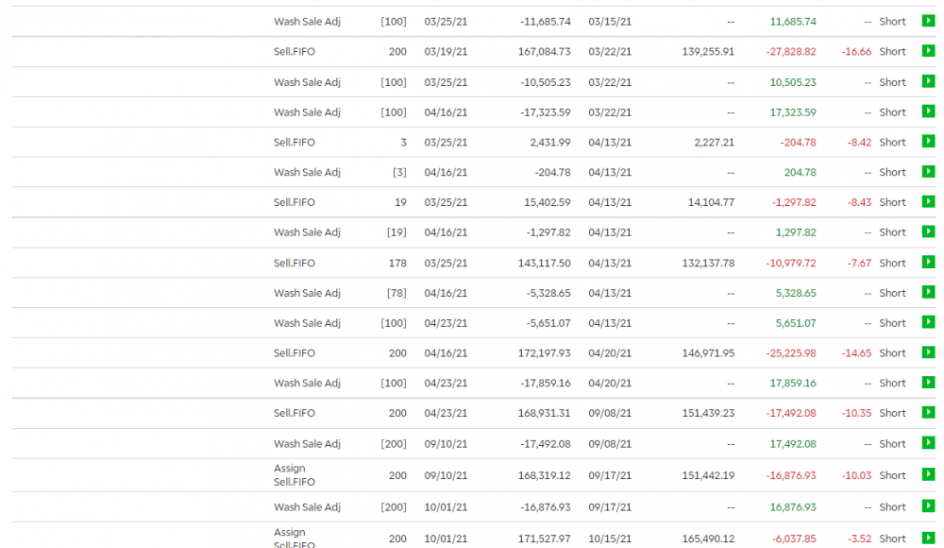Open green arrow for the -16,876.93 wash sale
This screenshot has height=548, width=944.
928,507
